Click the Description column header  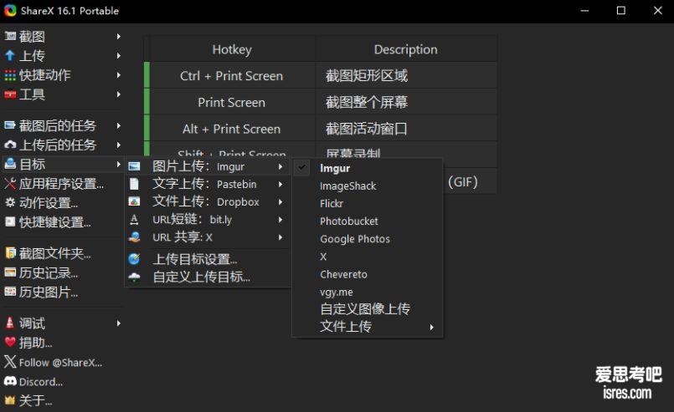pyautogui.click(x=406, y=49)
